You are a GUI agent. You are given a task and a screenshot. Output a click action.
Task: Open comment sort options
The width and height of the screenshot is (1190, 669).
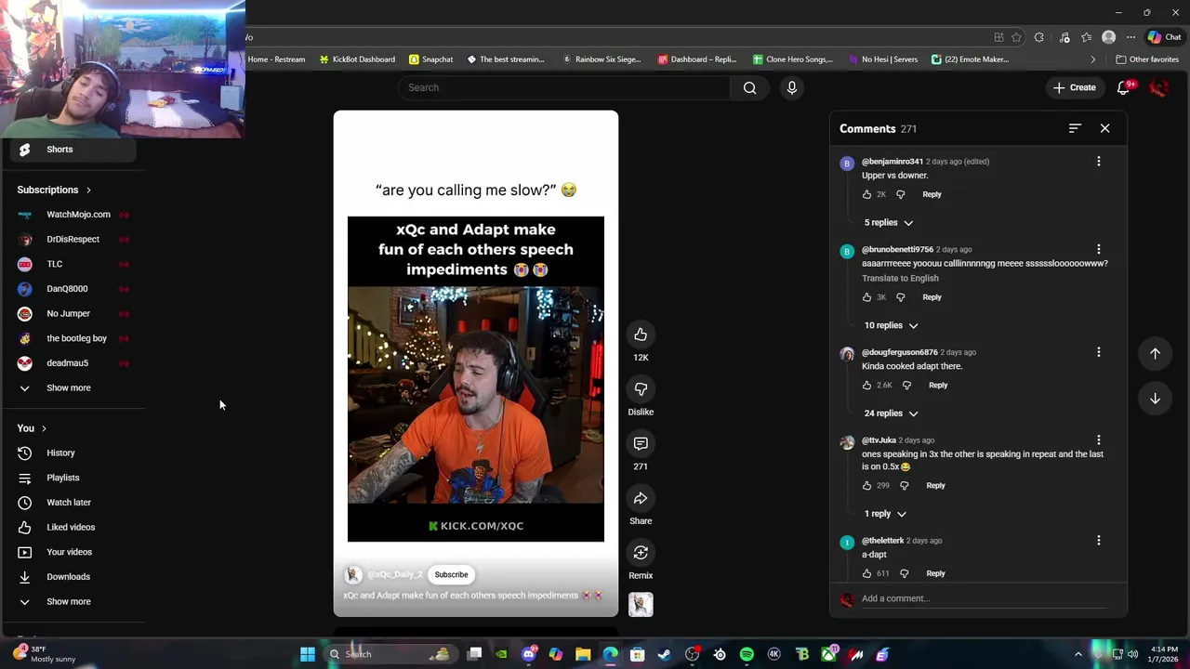[x=1075, y=128]
